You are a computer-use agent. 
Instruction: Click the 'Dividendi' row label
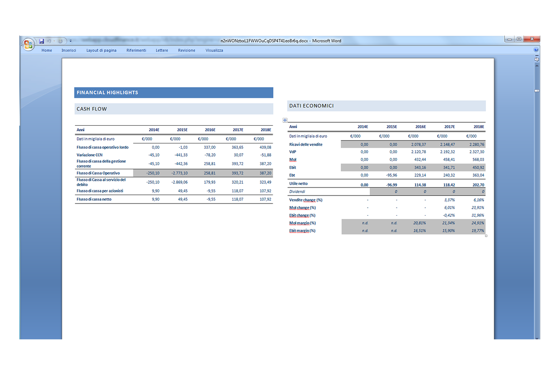(x=297, y=192)
